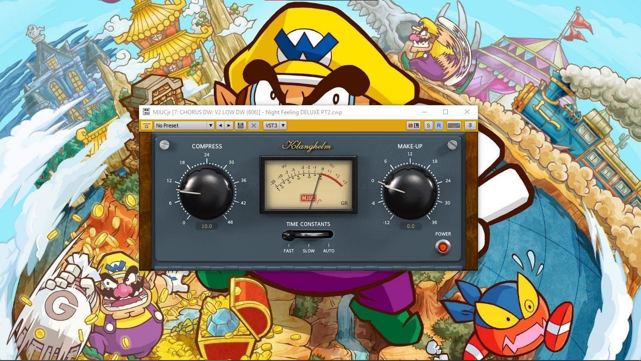The height and width of the screenshot is (361, 641).
Task: Open the VST3 dropdown menu
Action: pyautogui.click(x=274, y=126)
